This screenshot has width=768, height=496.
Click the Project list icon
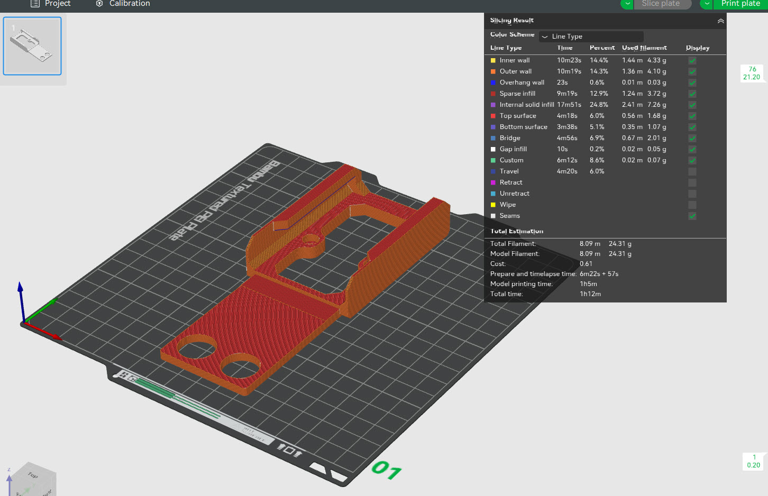tap(35, 4)
